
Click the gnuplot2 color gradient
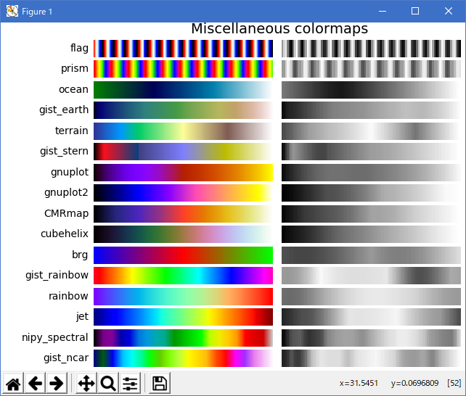coord(184,193)
